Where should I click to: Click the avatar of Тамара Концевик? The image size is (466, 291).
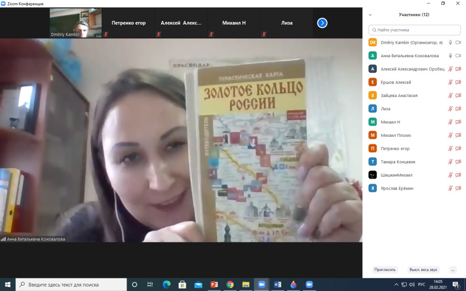pyautogui.click(x=373, y=162)
